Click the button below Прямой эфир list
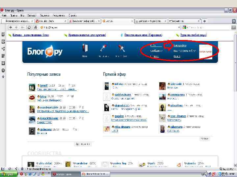This screenshot has height=177, width=237. (204, 138)
